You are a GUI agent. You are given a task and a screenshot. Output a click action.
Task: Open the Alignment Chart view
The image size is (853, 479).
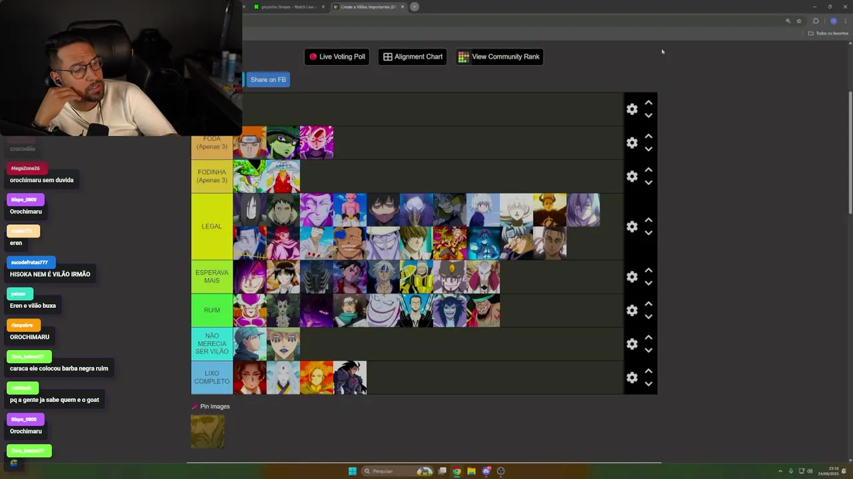(x=413, y=57)
